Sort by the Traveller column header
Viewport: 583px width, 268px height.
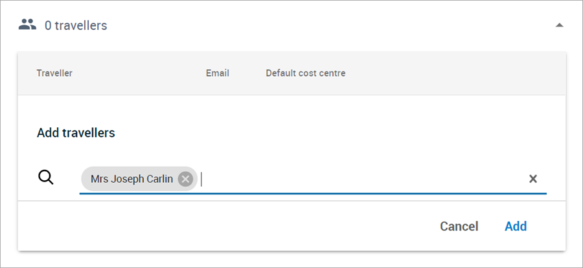54,73
